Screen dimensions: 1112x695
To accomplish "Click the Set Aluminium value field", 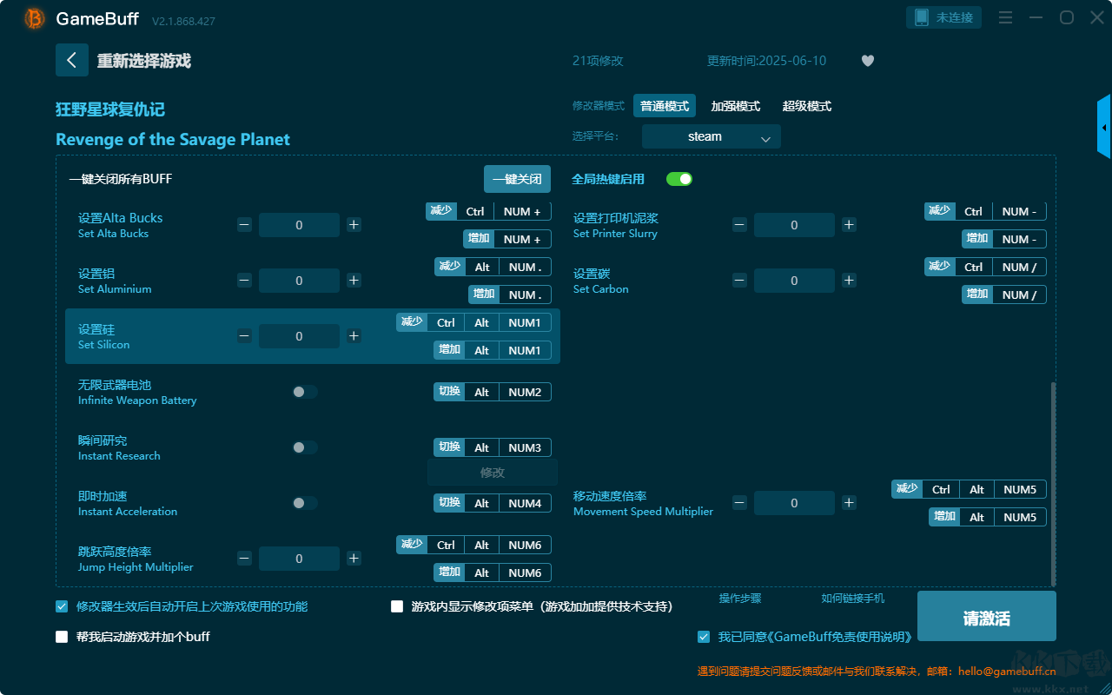I will [299, 281].
